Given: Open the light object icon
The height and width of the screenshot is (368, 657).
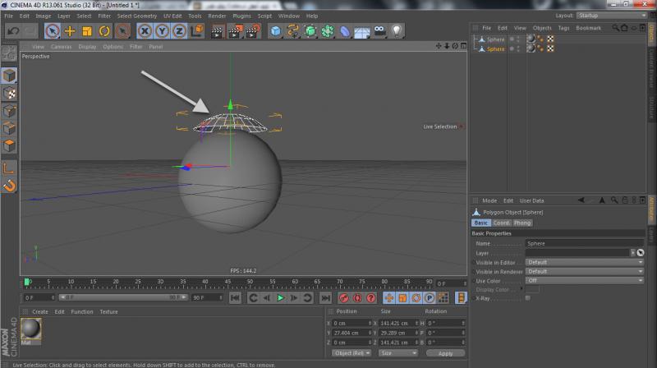Looking at the screenshot, I should [397, 31].
